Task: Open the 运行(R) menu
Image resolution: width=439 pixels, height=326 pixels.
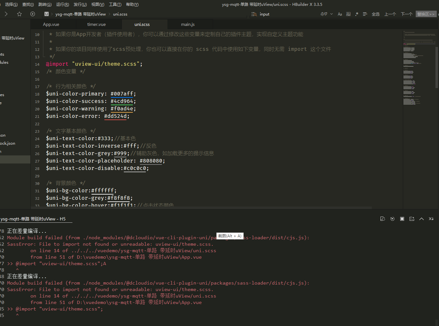Action: pos(62,5)
